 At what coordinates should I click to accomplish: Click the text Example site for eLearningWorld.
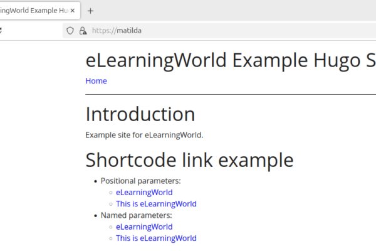pyautogui.click(x=144, y=135)
